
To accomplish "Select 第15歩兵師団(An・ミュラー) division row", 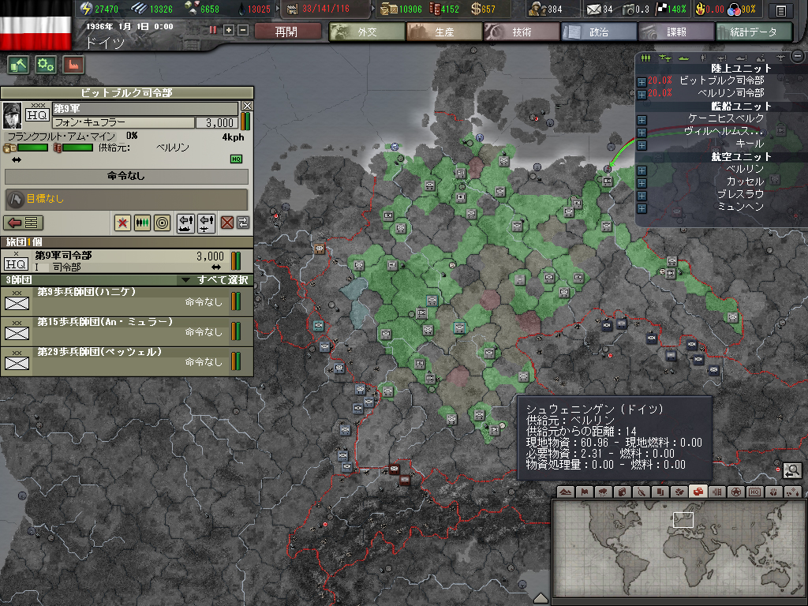I will 127,331.
